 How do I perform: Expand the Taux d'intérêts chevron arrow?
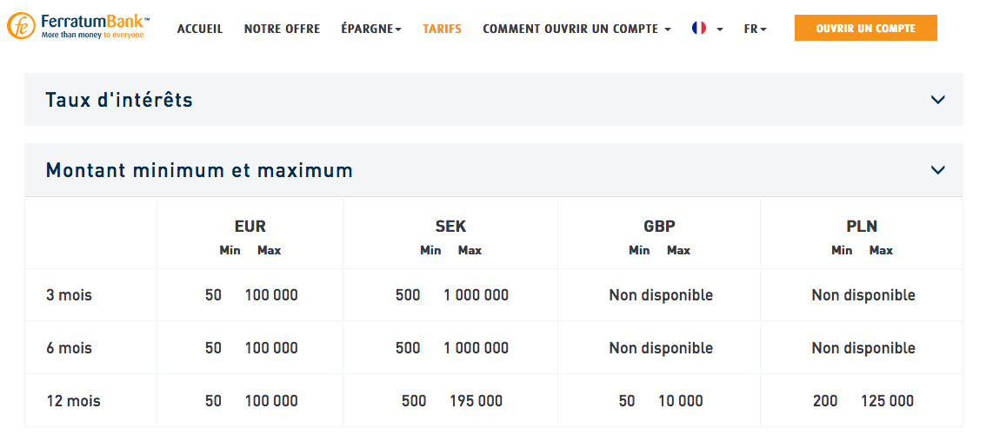pyautogui.click(x=937, y=100)
